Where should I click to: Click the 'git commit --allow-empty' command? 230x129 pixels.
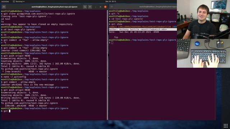[18, 82]
